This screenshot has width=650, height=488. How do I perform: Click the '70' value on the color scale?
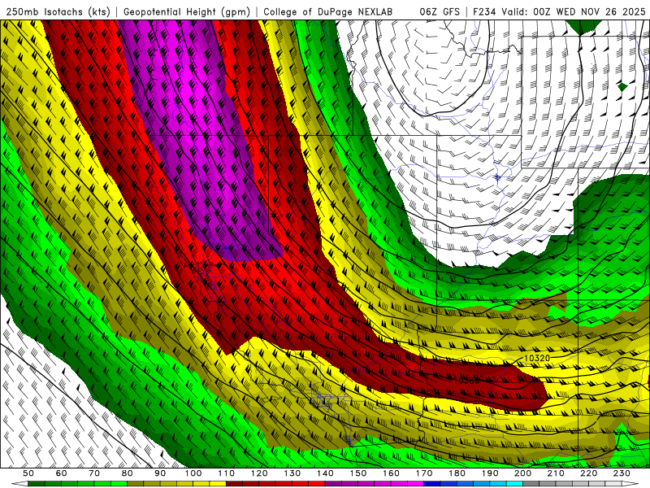94,473
